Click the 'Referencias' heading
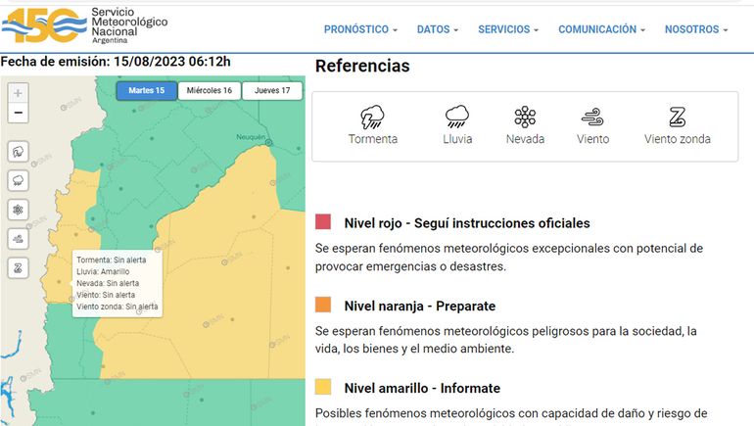Screen dimensions: 754x426 coord(362,66)
